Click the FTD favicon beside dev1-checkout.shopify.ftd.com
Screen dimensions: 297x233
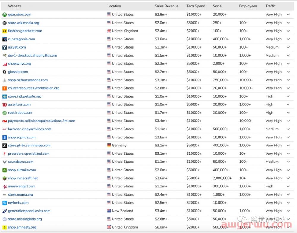click(x=4, y=55)
